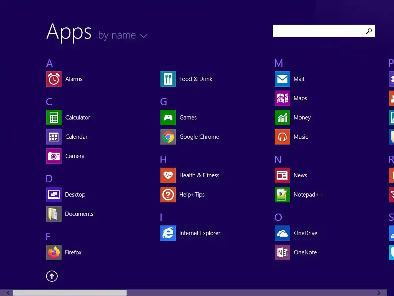Click the 'Calculator' label text

point(78,118)
